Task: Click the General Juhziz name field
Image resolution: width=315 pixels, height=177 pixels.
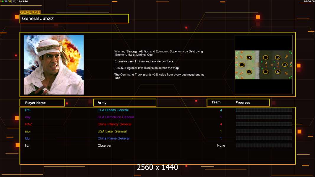Action: [74, 19]
